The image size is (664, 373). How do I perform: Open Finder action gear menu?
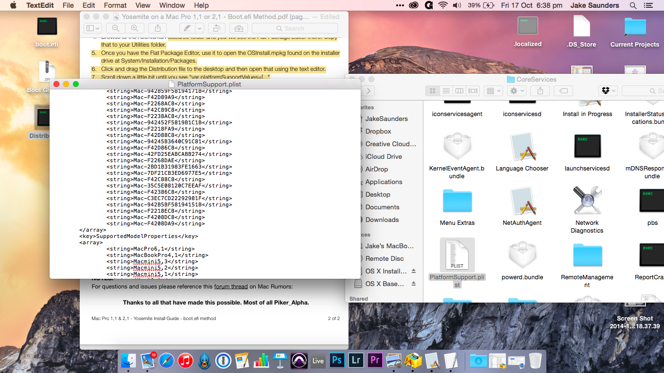[516, 91]
